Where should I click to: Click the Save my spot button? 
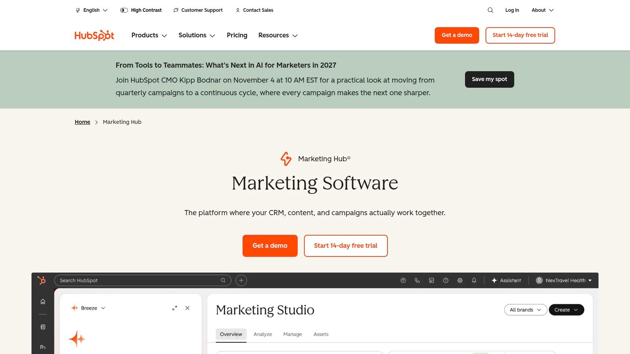(x=489, y=79)
